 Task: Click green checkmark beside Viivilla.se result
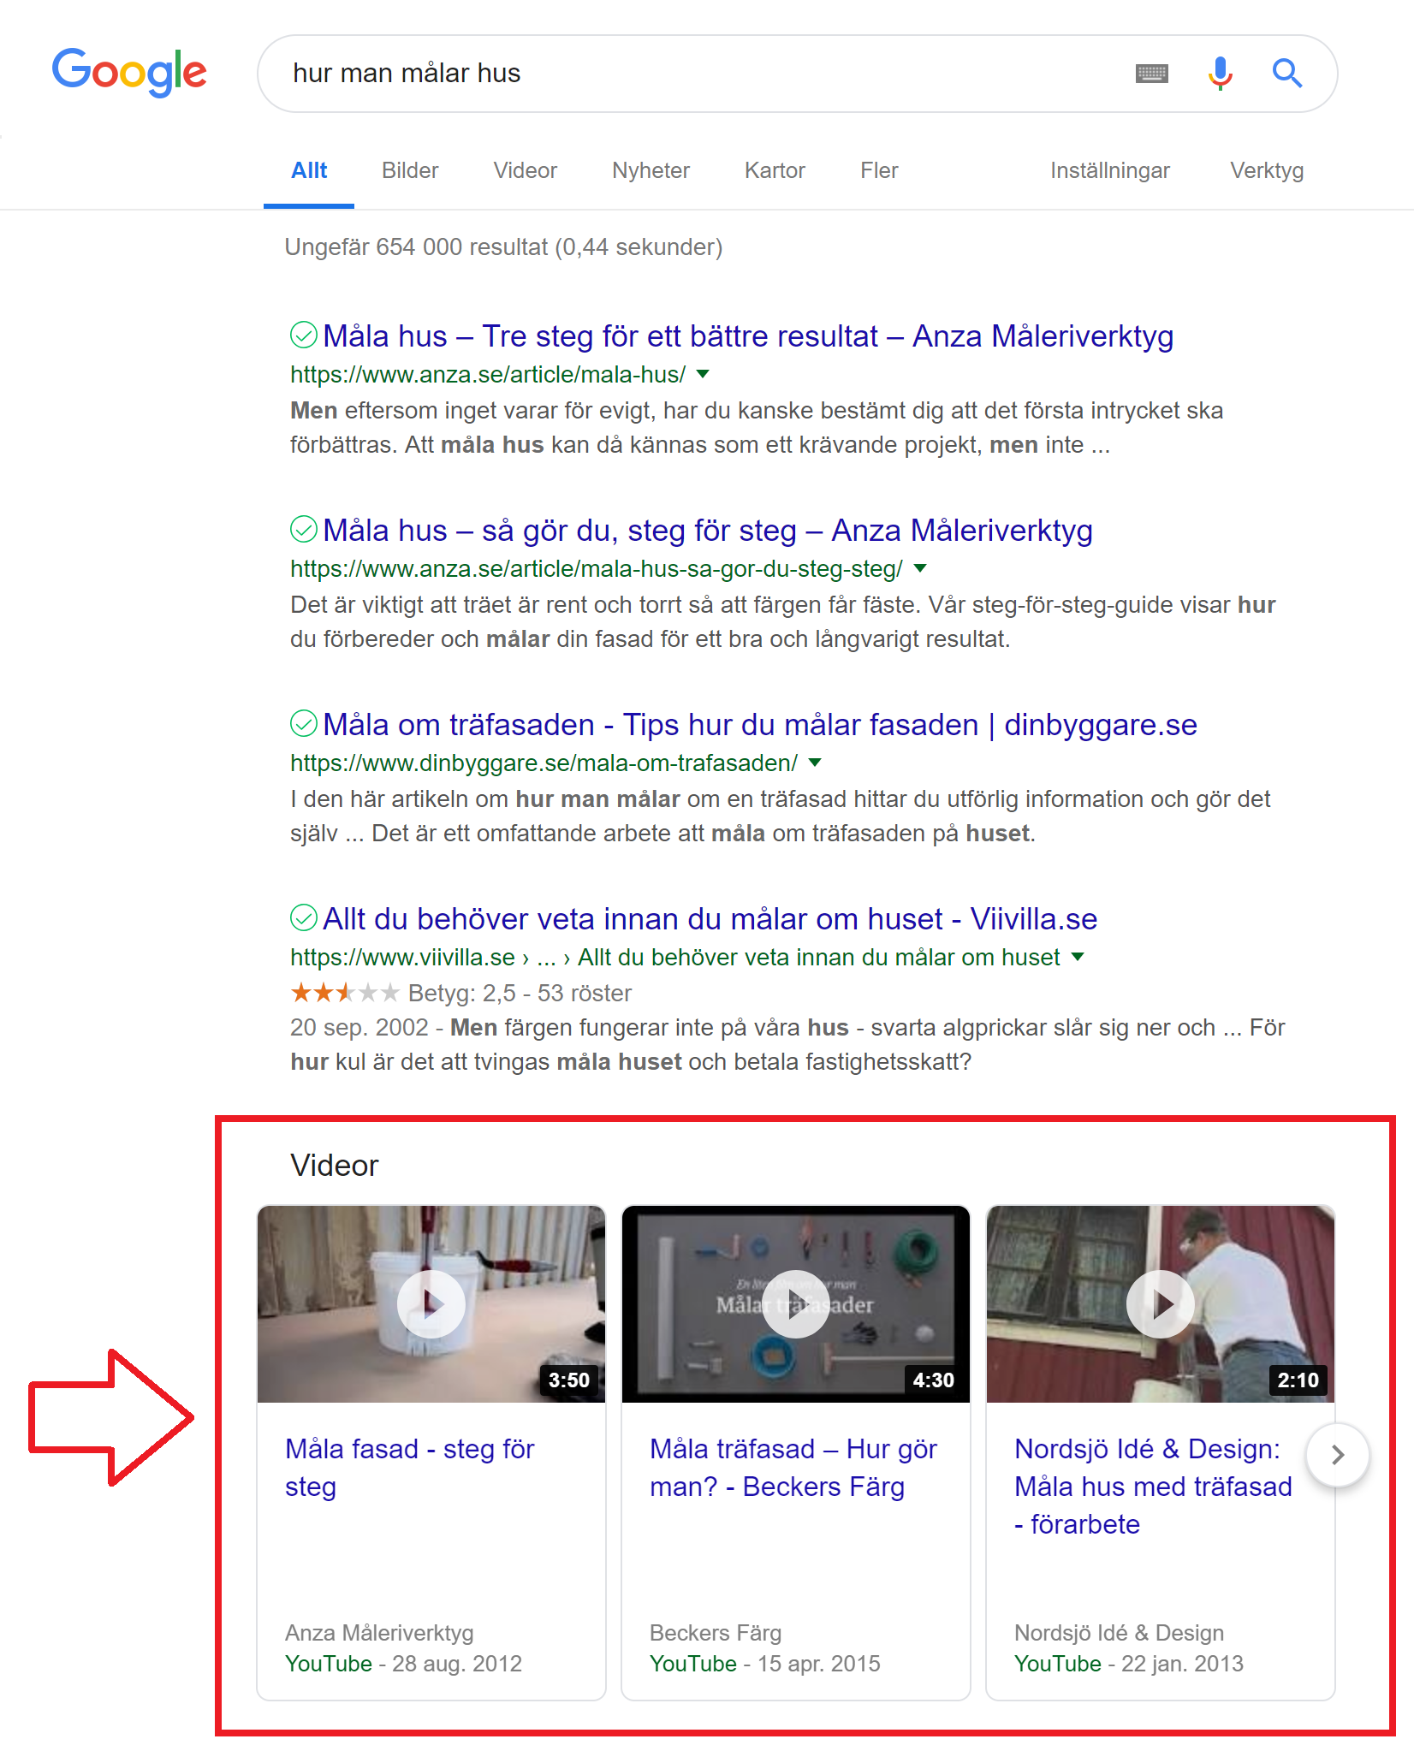303,918
